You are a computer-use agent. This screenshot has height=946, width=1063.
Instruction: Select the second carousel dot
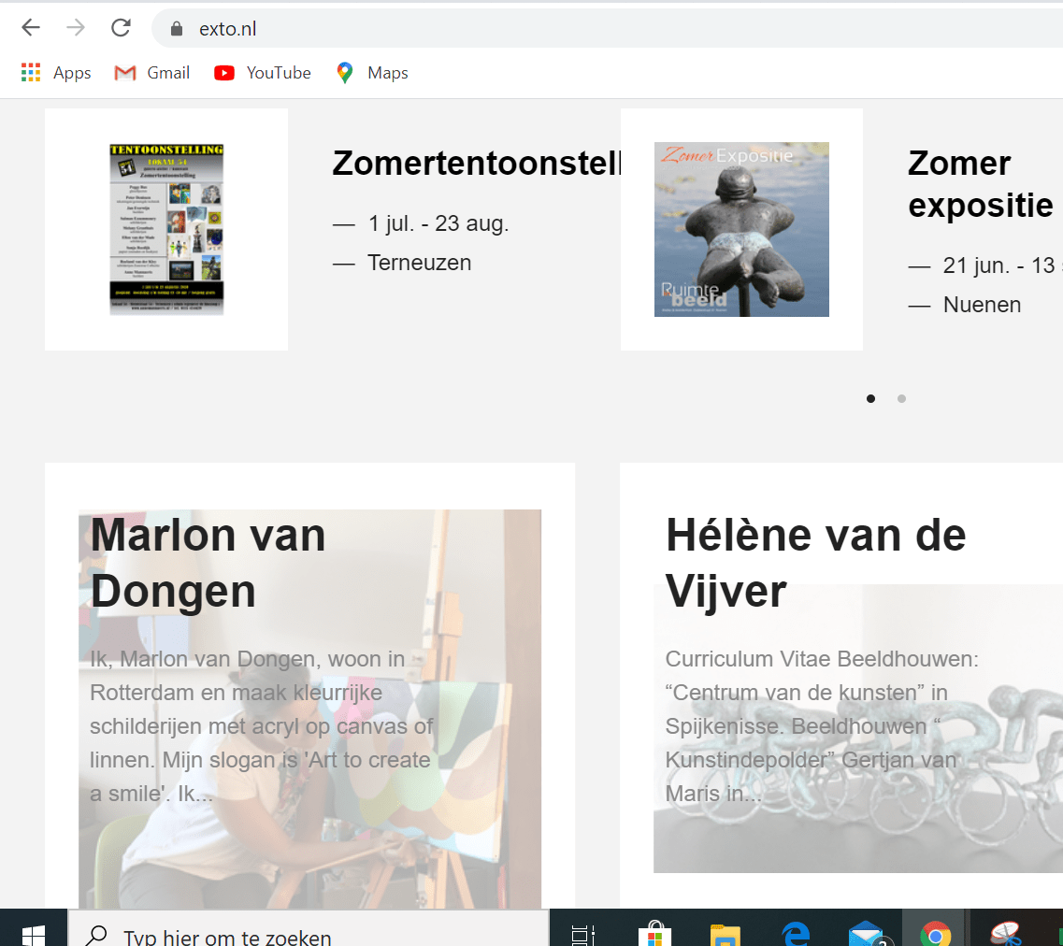click(x=901, y=399)
